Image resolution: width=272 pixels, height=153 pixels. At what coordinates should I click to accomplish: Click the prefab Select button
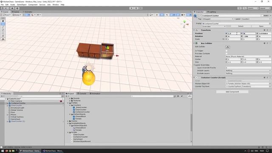point(241,26)
